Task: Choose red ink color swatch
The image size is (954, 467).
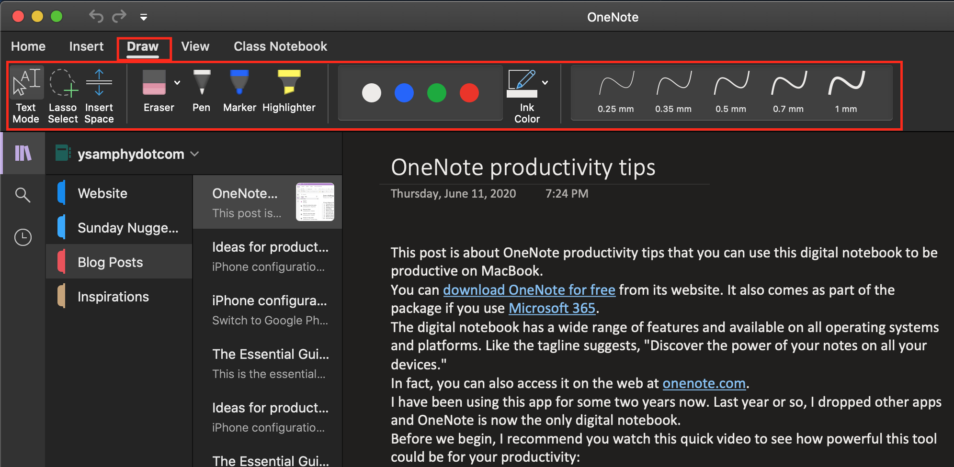Action: pyautogui.click(x=469, y=93)
